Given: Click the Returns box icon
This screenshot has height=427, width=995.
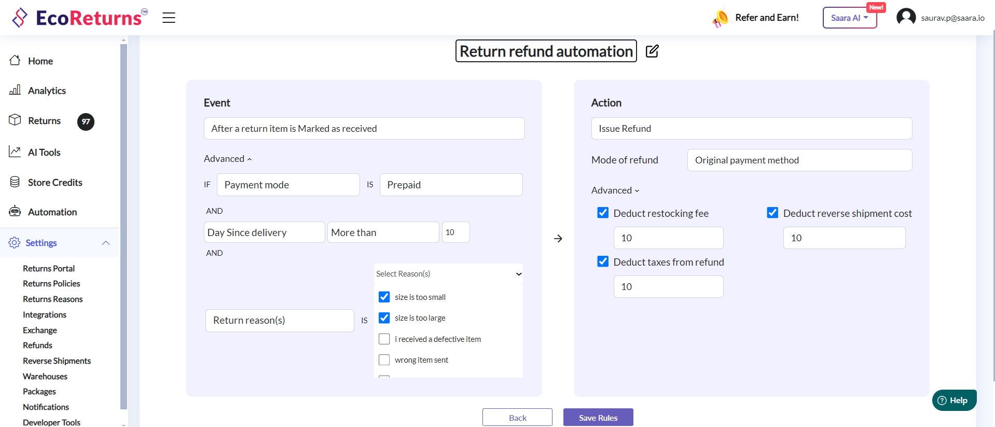Looking at the screenshot, I should [x=15, y=120].
